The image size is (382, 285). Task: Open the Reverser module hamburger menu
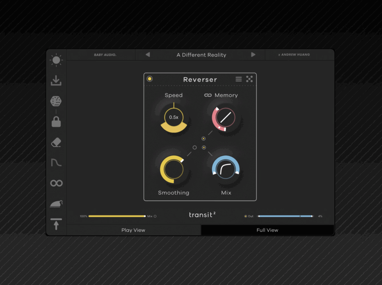(239, 79)
